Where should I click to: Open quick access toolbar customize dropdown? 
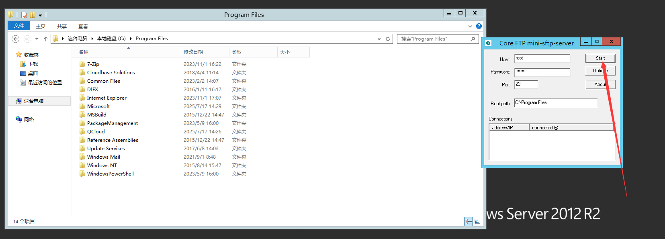click(x=40, y=15)
